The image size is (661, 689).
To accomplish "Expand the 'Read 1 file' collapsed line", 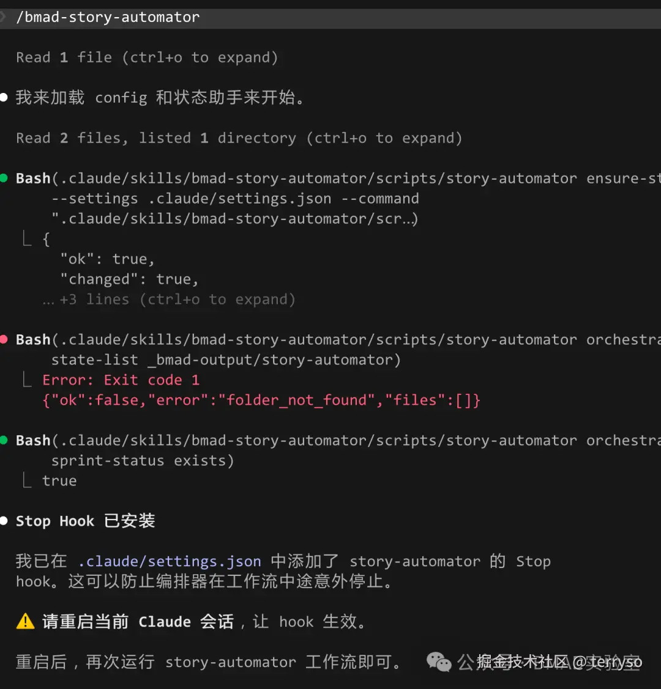I will 147,57.
